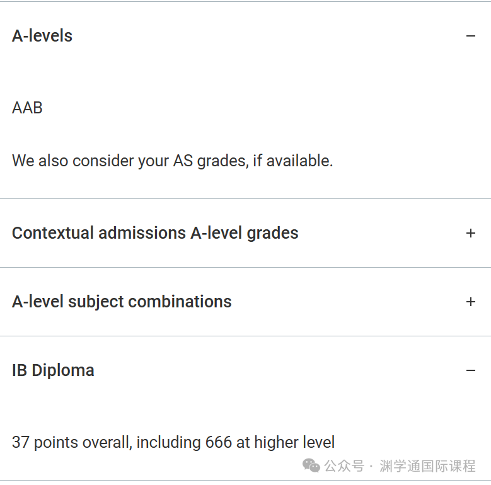
Task: Click 'We also consider' opening words
Action: tap(62, 161)
